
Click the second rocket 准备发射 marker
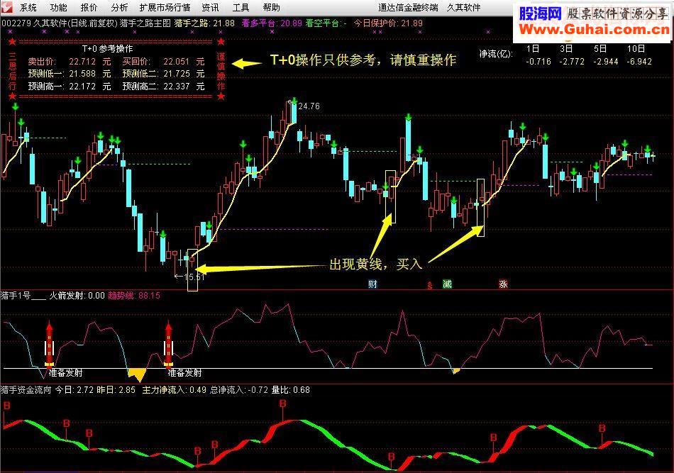[x=169, y=344]
